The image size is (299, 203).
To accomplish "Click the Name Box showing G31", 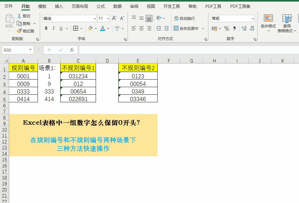I will [15, 50].
